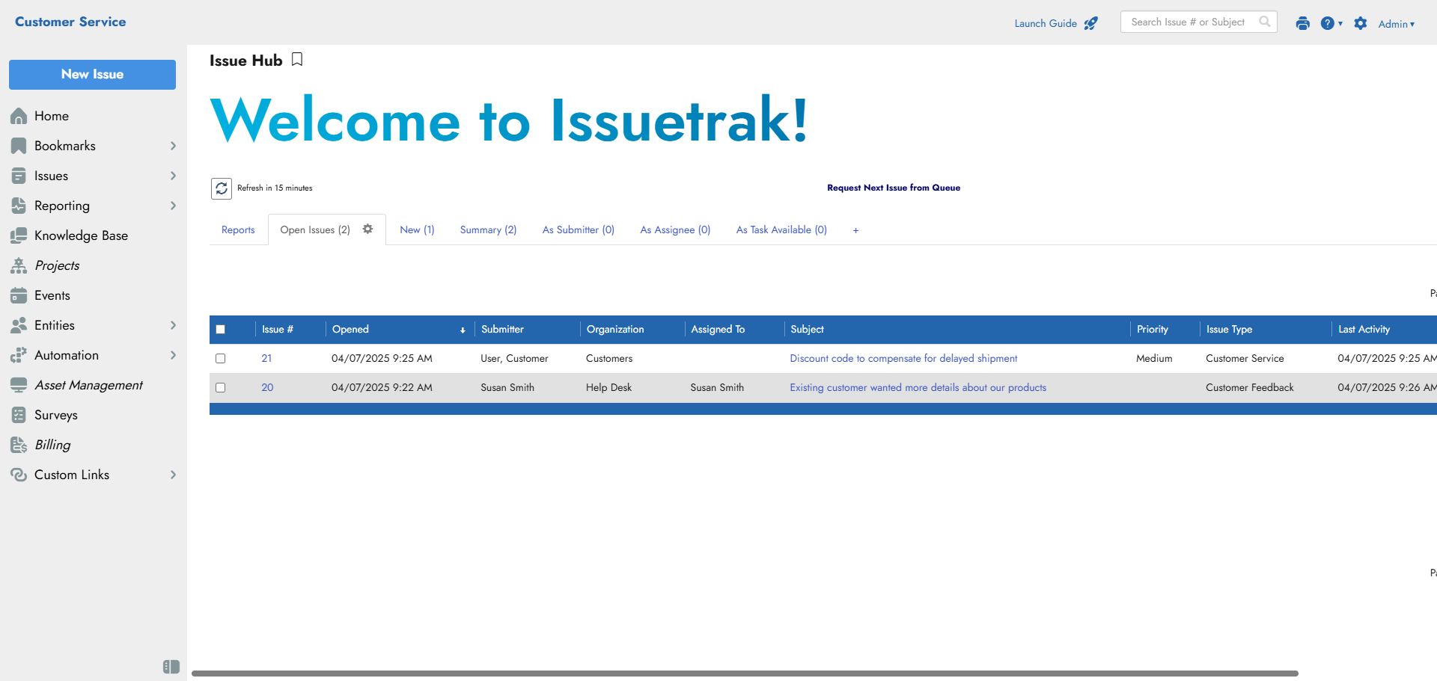Click the printer icon in header
1437x681 pixels.
coord(1303,23)
